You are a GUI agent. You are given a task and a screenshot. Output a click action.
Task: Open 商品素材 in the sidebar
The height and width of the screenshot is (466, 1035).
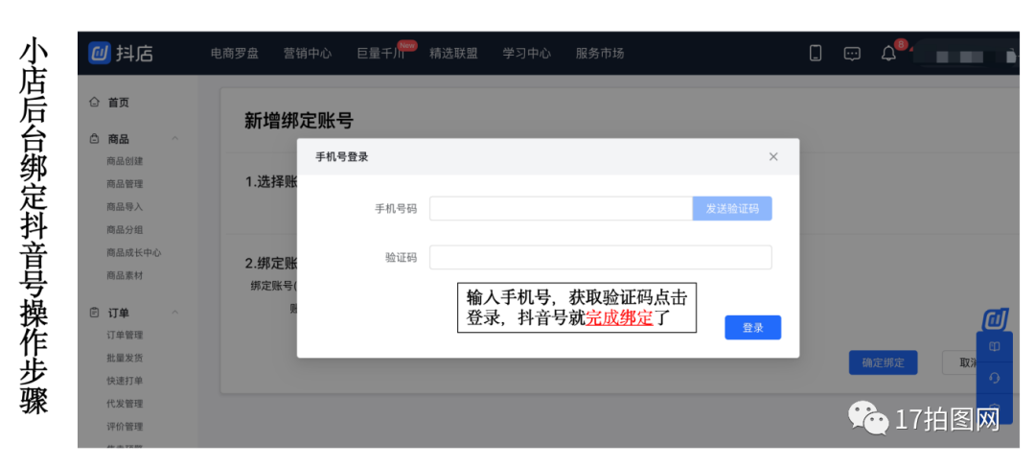(x=125, y=276)
